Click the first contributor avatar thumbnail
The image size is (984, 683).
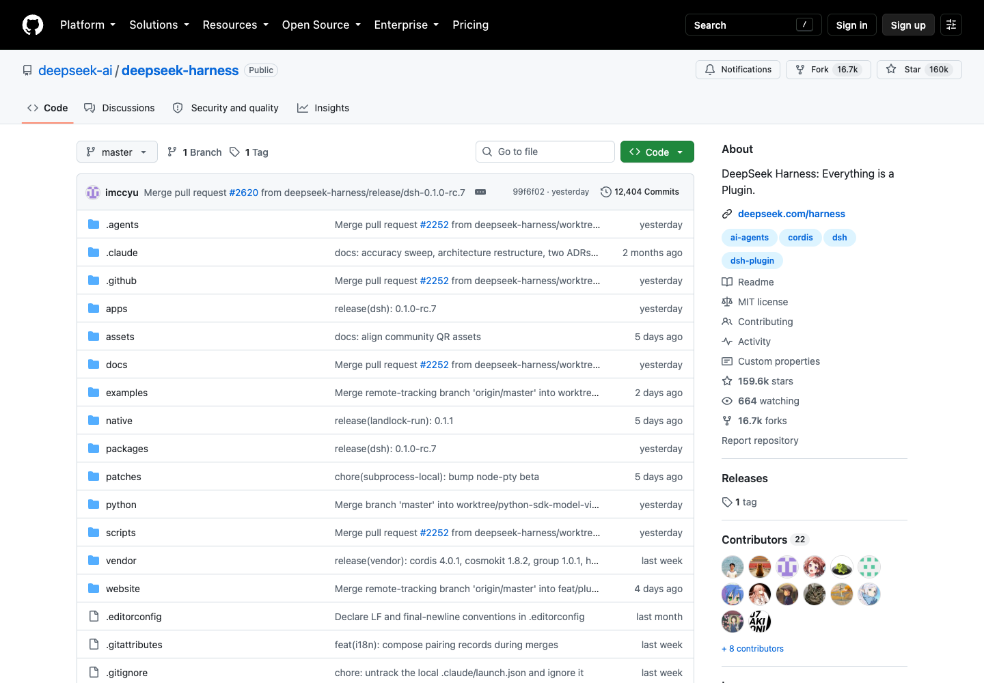coord(733,567)
